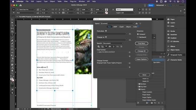This screenshot has width=196, height=110.
Task: Open the Find what dropdown arrow
Action: tap(126, 34)
